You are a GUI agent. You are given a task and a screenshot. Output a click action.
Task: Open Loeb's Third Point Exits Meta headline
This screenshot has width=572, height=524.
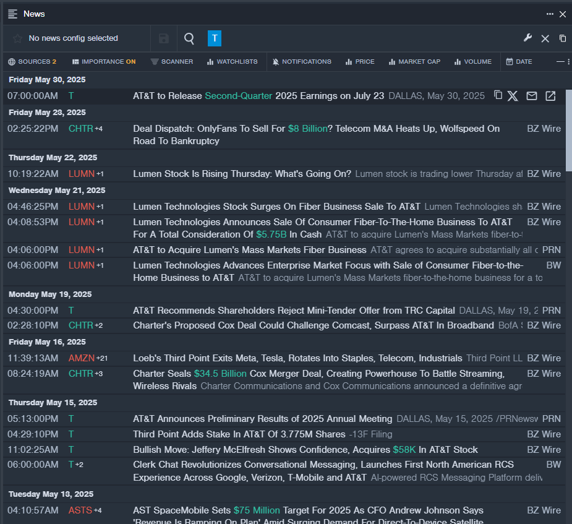[x=297, y=358]
